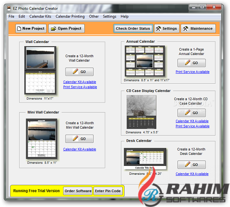Open an existing project with Open Project

point(66,28)
